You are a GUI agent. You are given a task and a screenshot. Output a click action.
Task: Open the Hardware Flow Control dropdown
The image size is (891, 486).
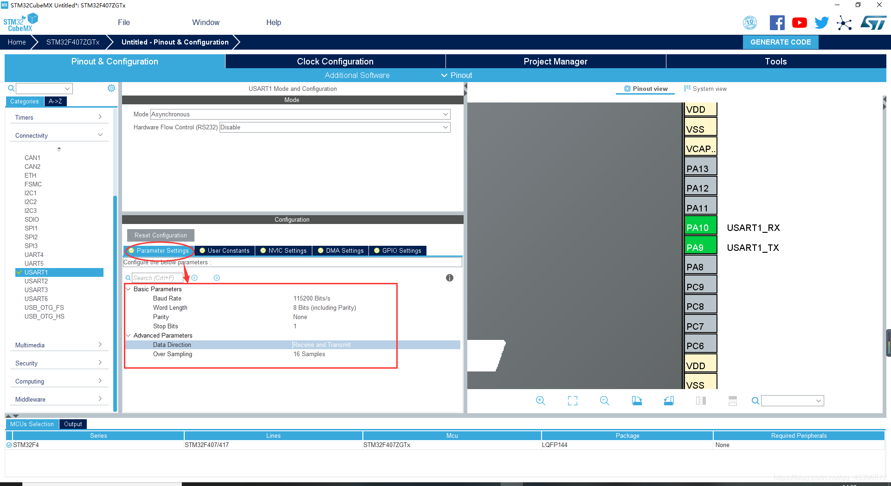click(335, 127)
